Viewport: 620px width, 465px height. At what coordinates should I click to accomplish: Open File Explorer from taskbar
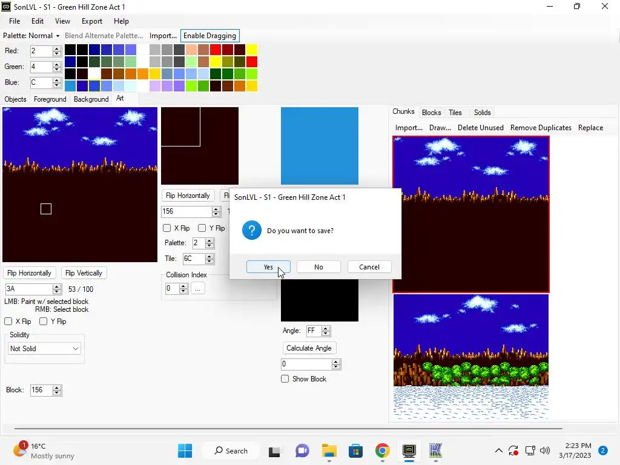click(329, 450)
